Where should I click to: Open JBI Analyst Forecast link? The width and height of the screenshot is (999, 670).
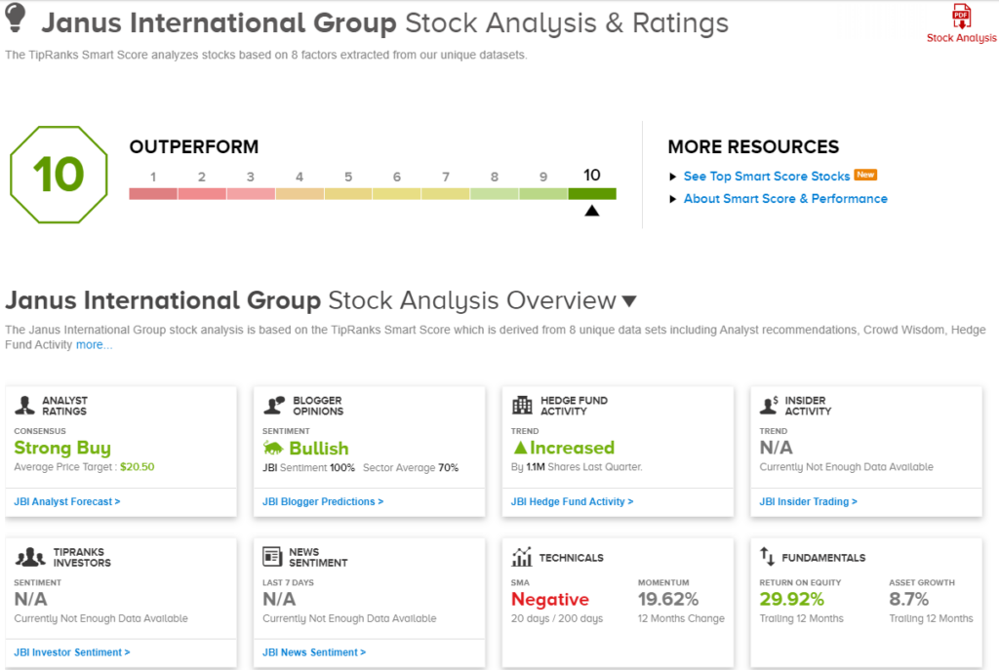[67, 502]
